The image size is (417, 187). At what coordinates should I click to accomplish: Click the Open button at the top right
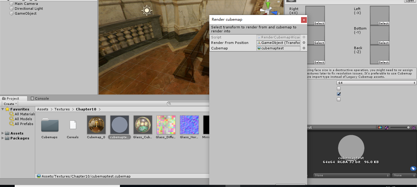(x=410, y=1)
